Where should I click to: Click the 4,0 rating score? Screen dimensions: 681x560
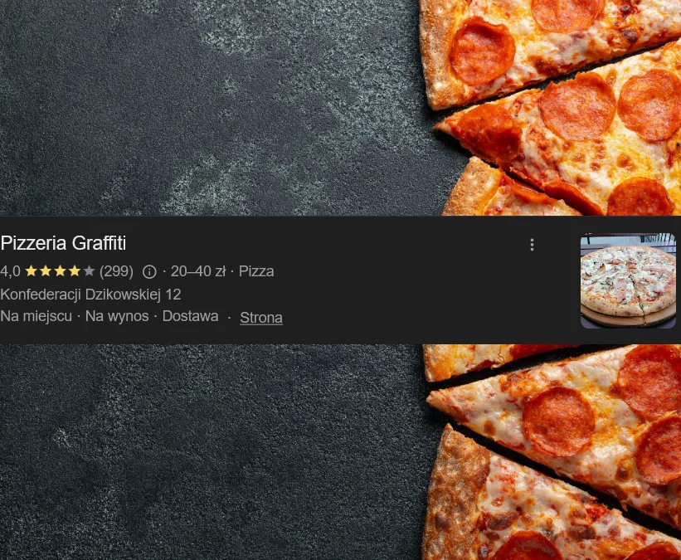pos(11,271)
